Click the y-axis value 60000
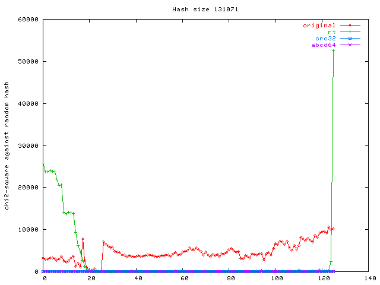This screenshot has height=285, width=380. coord(28,20)
